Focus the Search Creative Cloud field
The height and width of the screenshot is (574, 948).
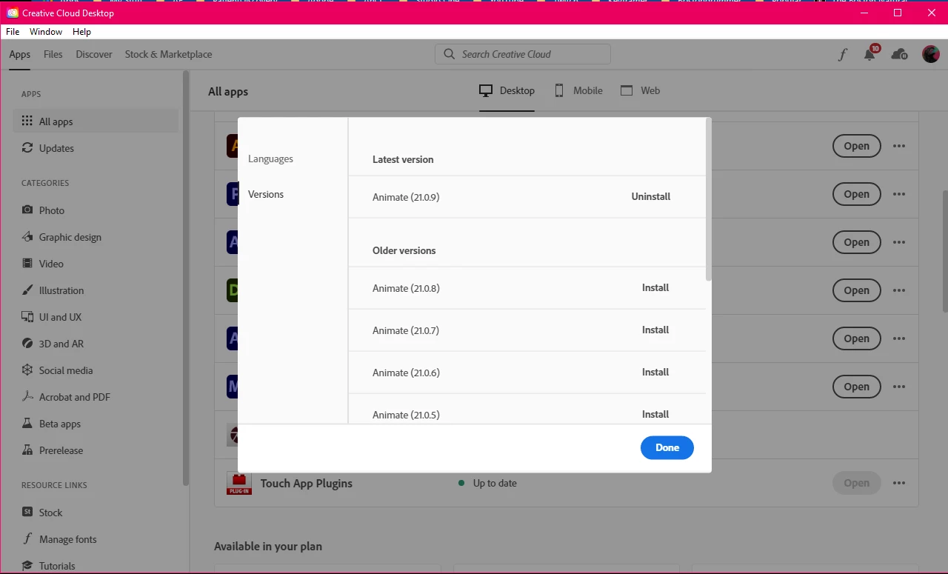point(523,54)
